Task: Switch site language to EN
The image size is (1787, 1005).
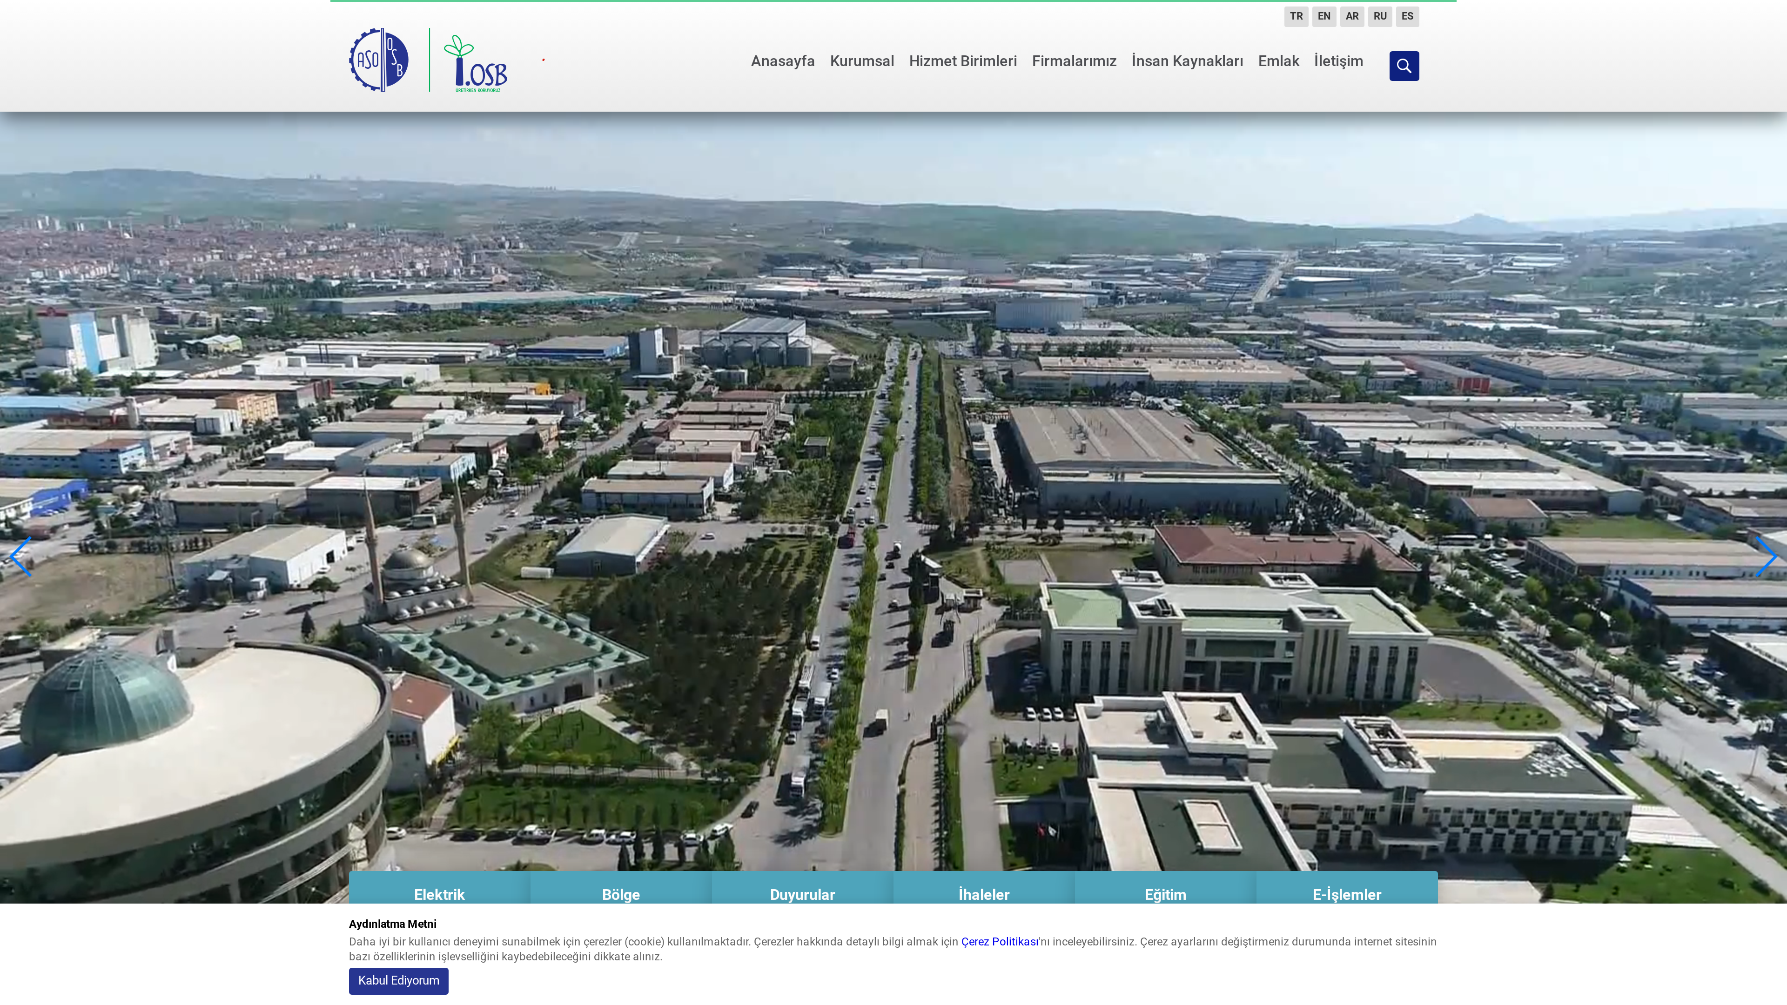Action: click(1323, 16)
